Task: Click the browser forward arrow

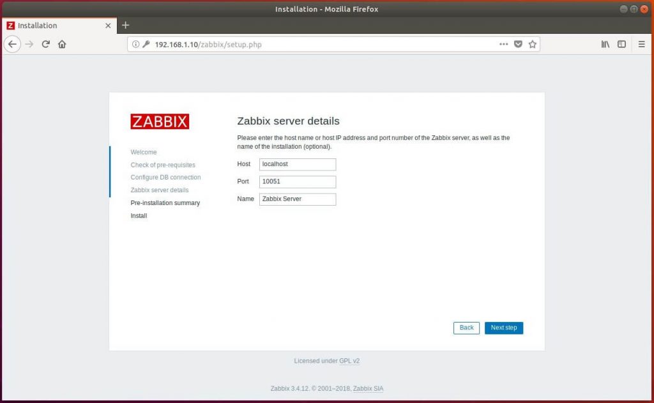Action: click(29, 44)
